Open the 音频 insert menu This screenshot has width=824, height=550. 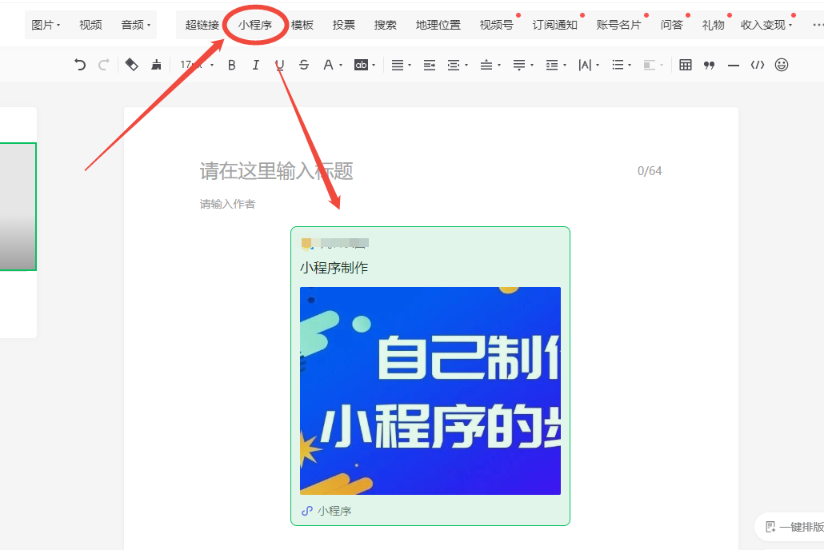pyautogui.click(x=135, y=25)
